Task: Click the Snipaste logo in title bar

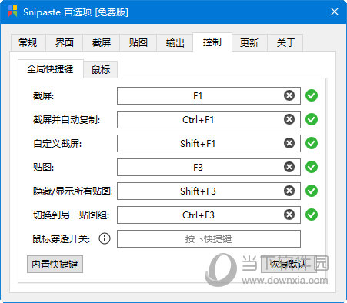Action: tap(12, 12)
